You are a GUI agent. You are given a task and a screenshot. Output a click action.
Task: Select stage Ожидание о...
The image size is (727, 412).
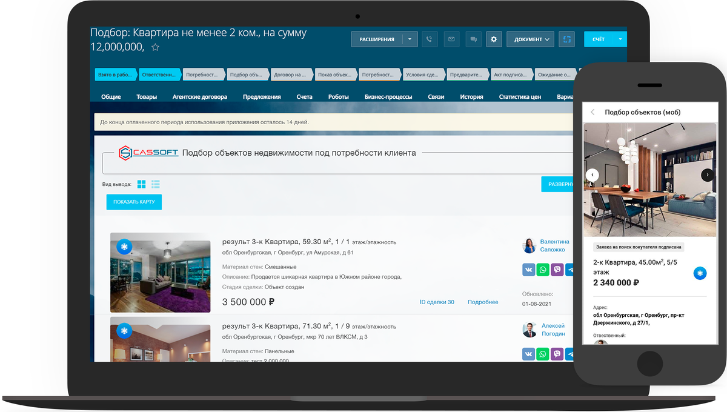tap(556, 75)
